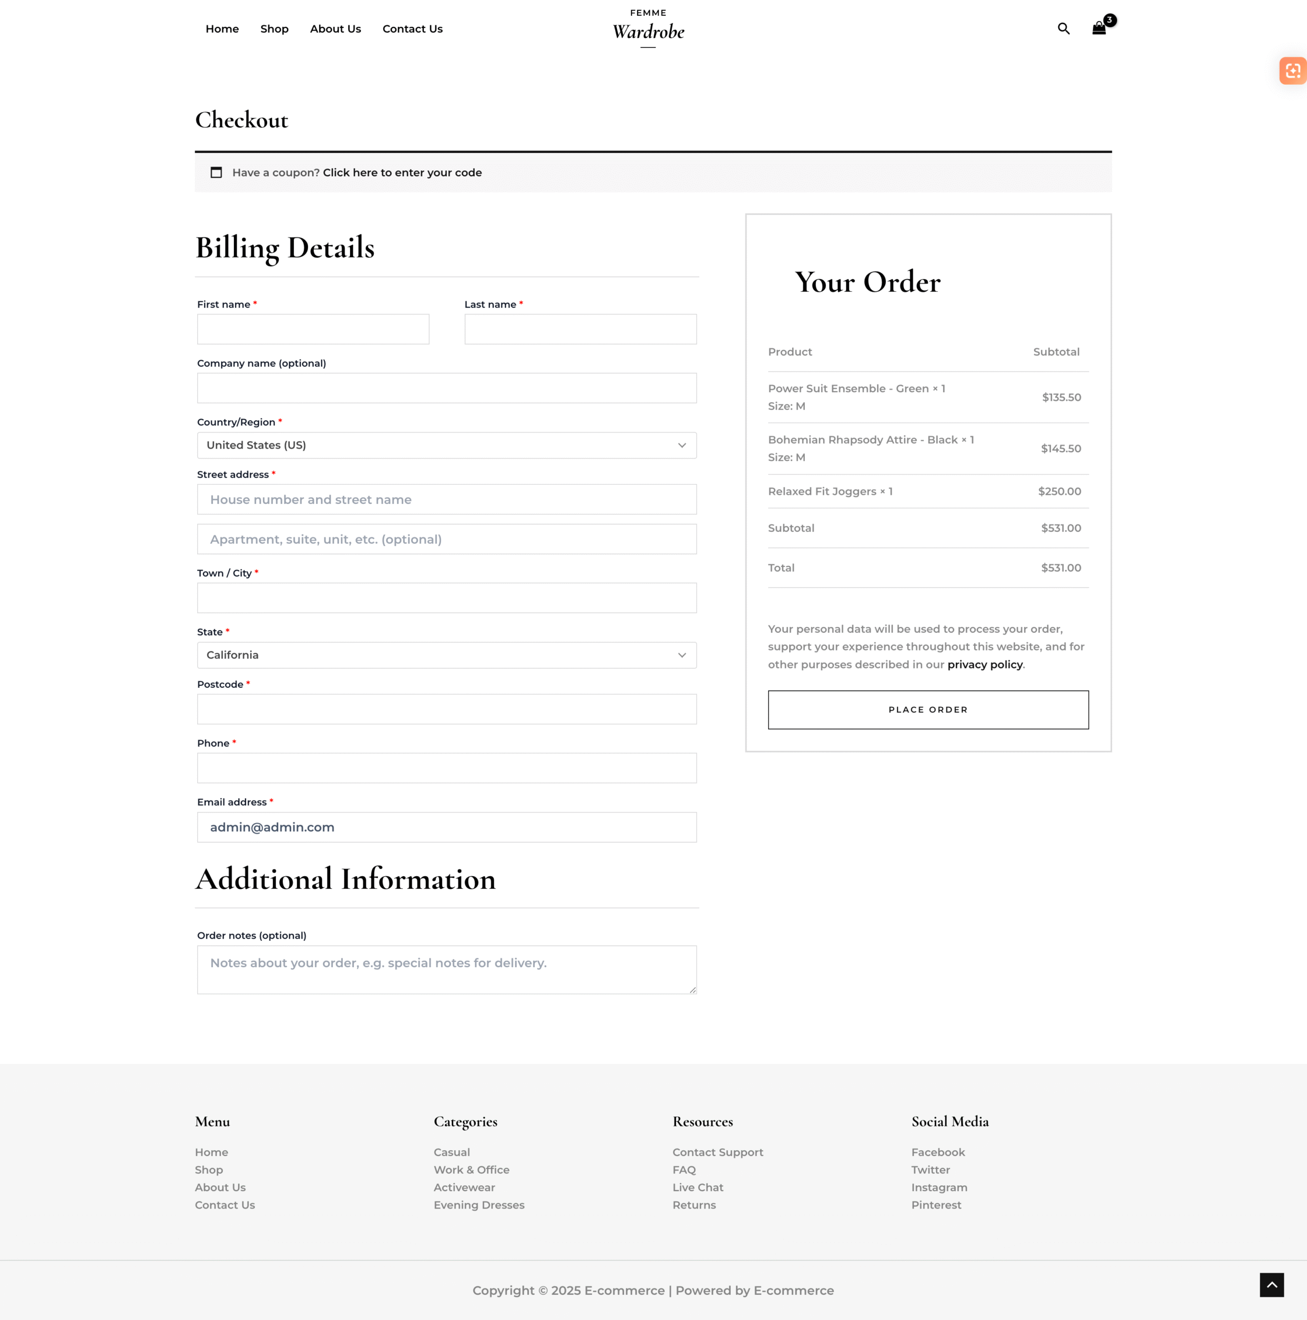The width and height of the screenshot is (1307, 1320).
Task: Click the Checkout page heading
Action: pos(242,120)
